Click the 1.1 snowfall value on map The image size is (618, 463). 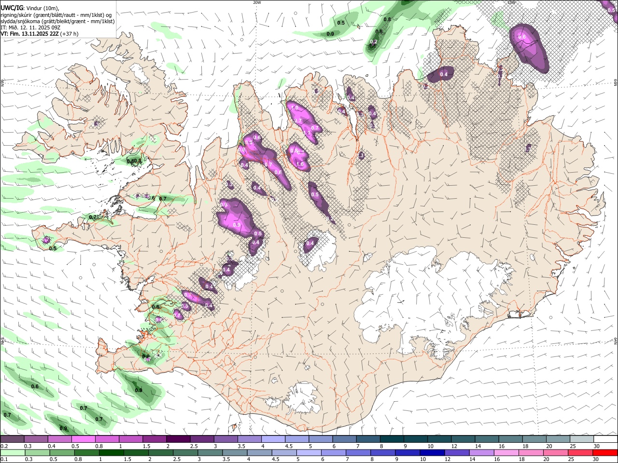coord(307,133)
